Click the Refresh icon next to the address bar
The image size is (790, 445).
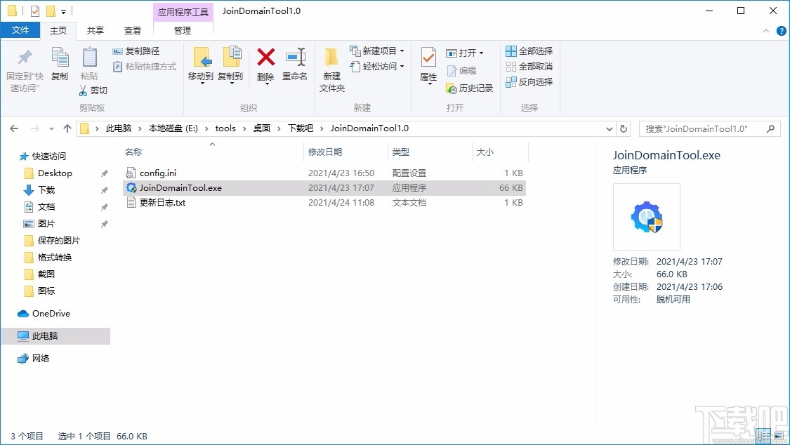(x=624, y=128)
